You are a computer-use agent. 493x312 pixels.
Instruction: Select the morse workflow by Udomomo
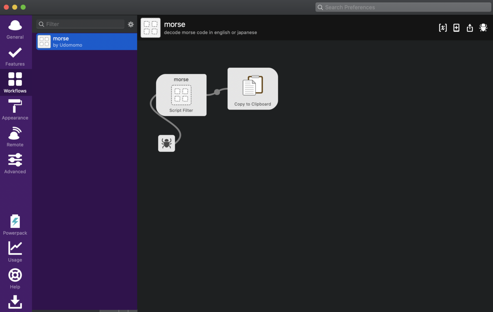pos(87,41)
